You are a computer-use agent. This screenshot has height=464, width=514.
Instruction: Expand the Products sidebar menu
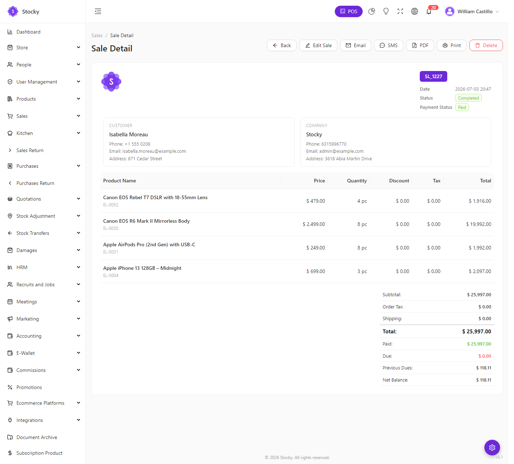pyautogui.click(x=43, y=99)
